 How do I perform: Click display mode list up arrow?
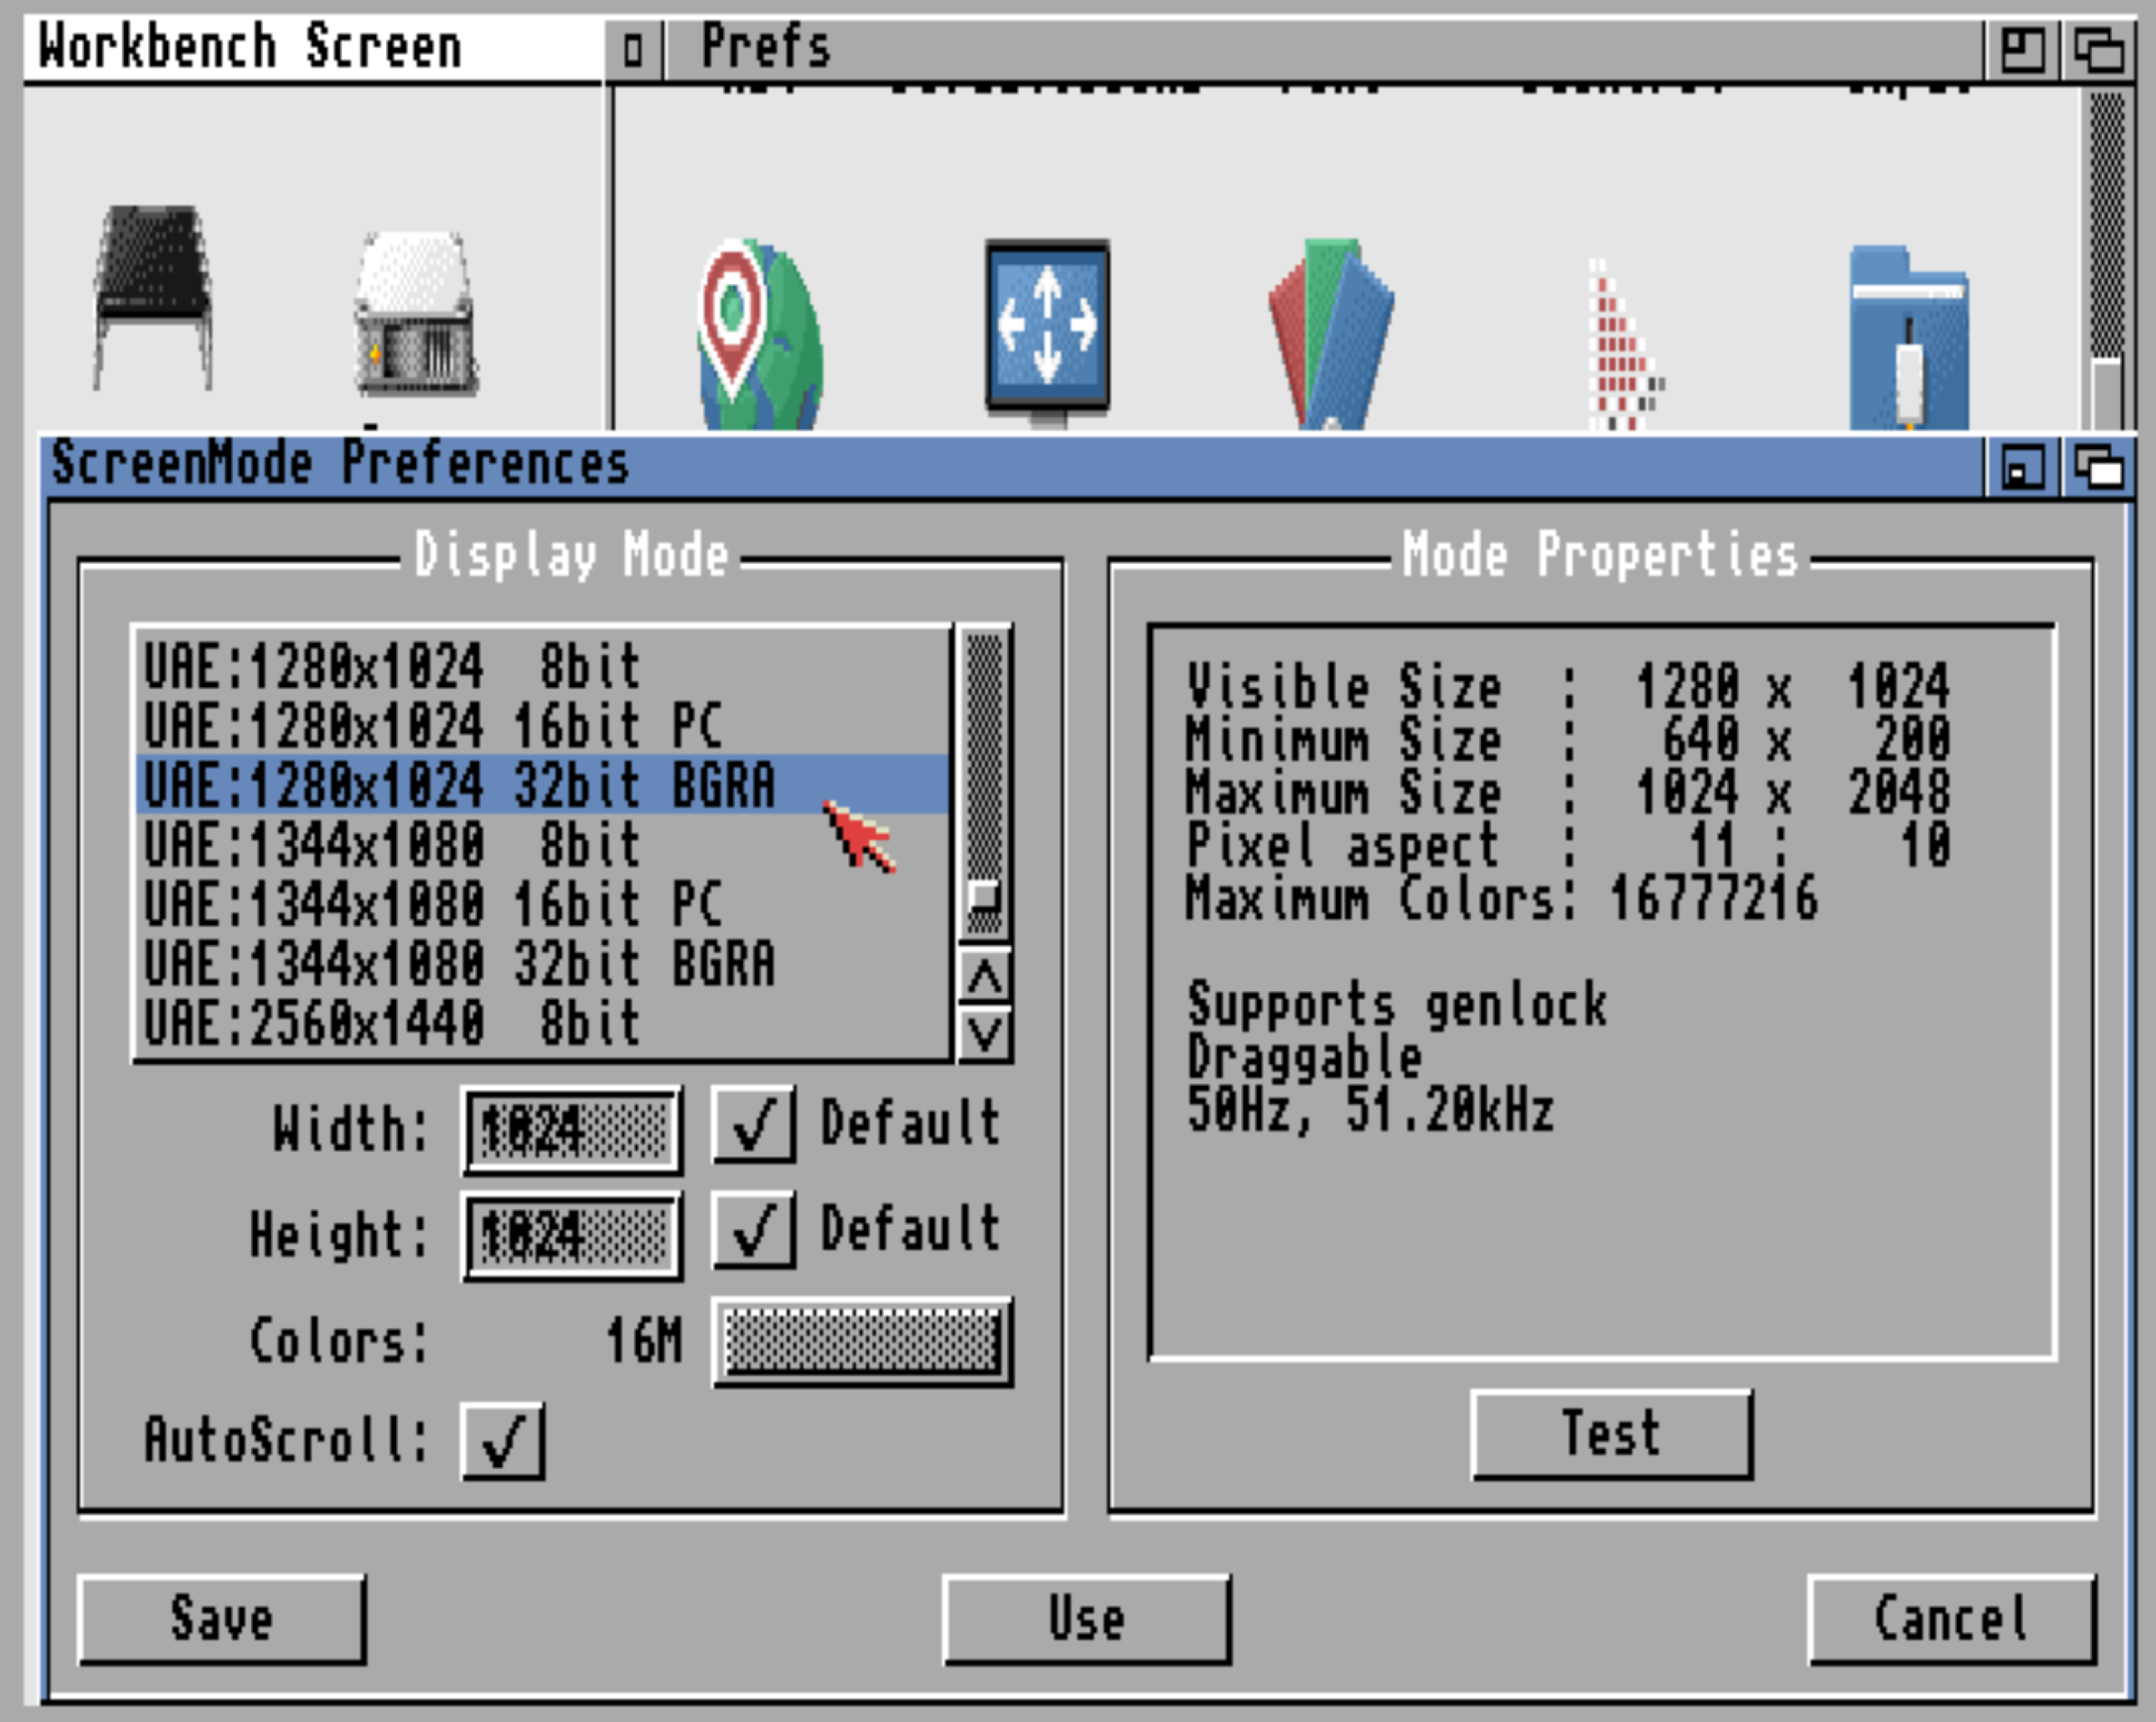tap(985, 977)
